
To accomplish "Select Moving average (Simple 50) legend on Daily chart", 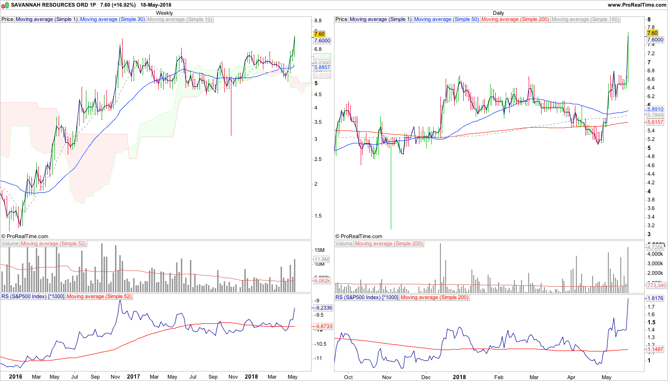I will coord(446,20).
